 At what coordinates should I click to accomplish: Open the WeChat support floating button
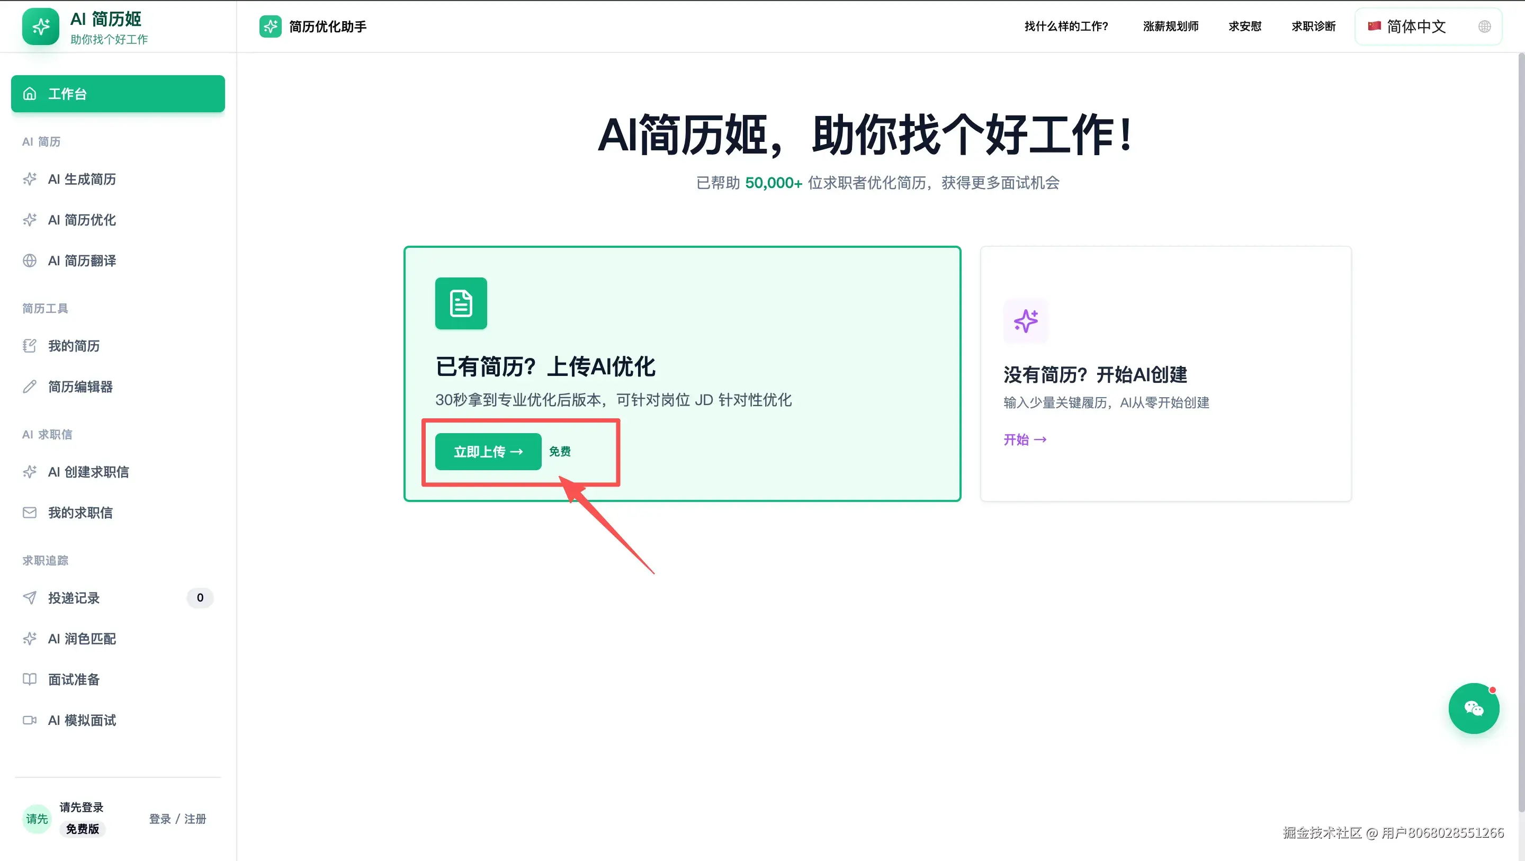click(1473, 708)
